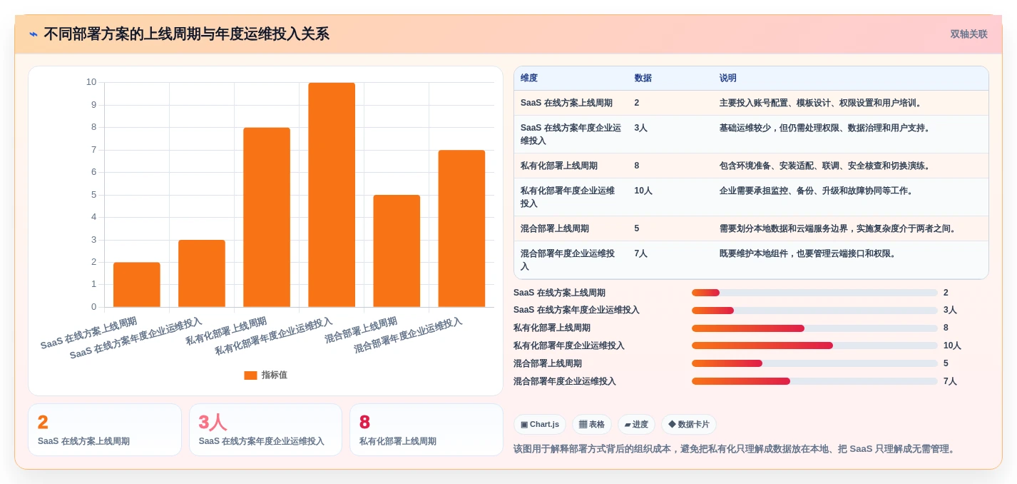Click the data card showing 3人
The image size is (1017, 484).
[265, 430]
